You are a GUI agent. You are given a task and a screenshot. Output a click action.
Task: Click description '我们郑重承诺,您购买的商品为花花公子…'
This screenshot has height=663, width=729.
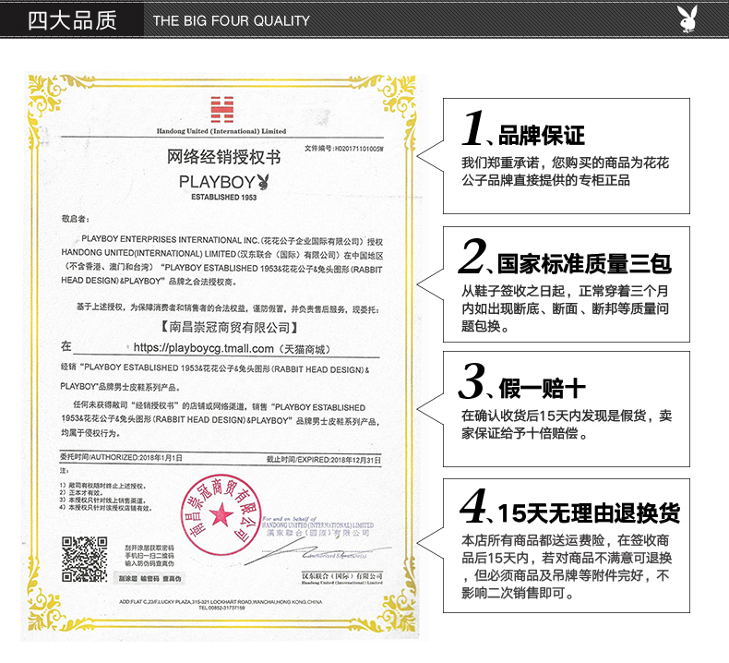pyautogui.click(x=565, y=171)
